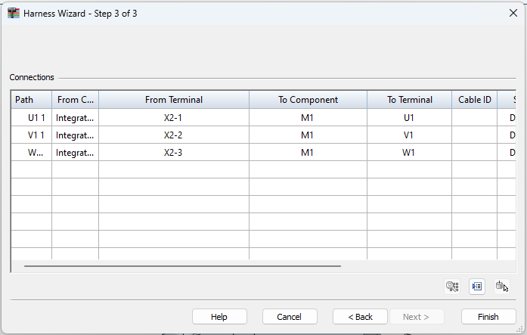The image size is (527, 335).
Task: Open Help for the wizard
Action: (x=219, y=317)
